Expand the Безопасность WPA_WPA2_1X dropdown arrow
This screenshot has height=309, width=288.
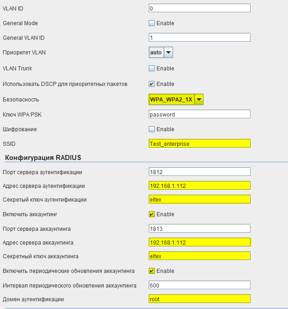tap(199, 99)
